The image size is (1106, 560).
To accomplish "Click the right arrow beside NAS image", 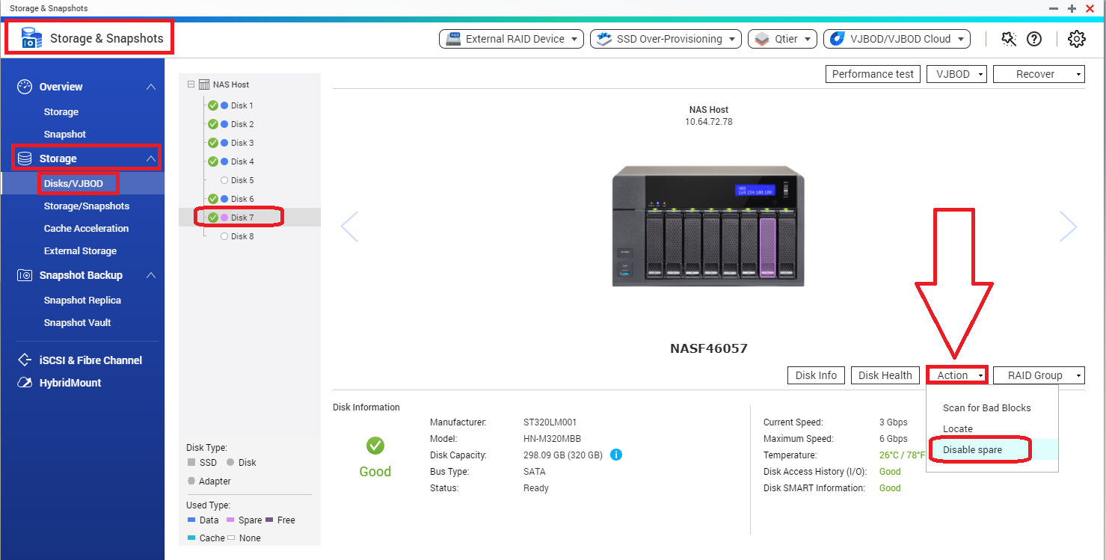I will tap(1068, 227).
